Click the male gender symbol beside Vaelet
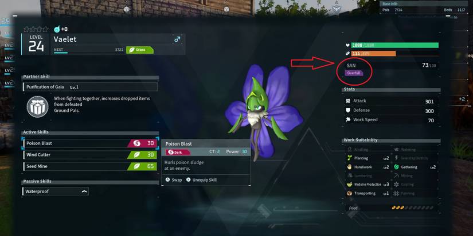This screenshot has height=236, width=473. pos(177,39)
